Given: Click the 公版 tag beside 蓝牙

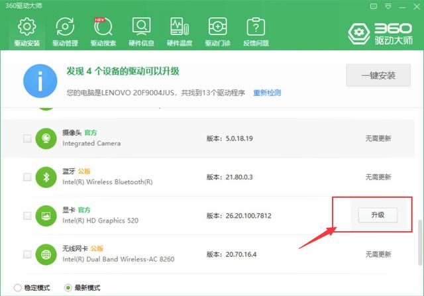Looking at the screenshot, I should 84,172.
